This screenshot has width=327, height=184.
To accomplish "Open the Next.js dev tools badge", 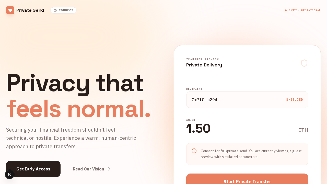I will click(10, 174).
